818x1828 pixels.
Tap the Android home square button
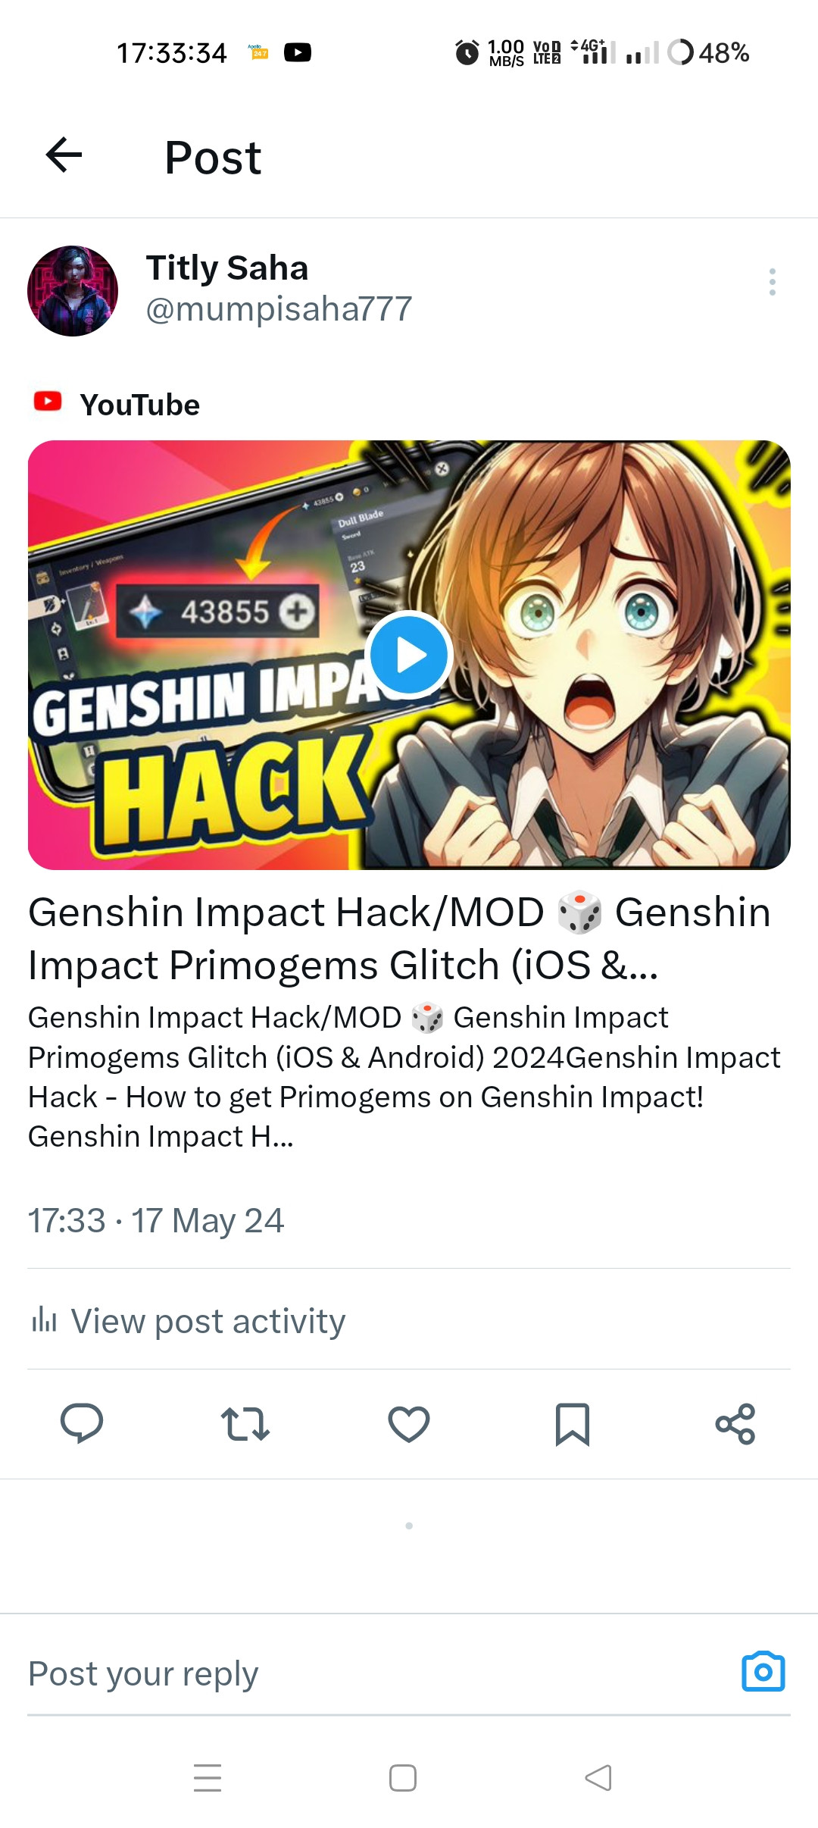[x=403, y=1778]
